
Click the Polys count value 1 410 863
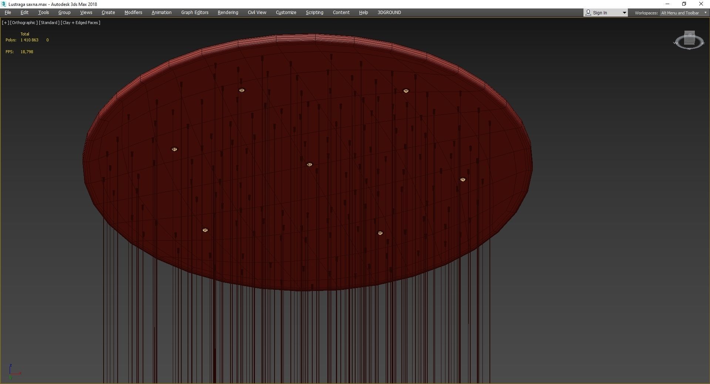(x=30, y=40)
